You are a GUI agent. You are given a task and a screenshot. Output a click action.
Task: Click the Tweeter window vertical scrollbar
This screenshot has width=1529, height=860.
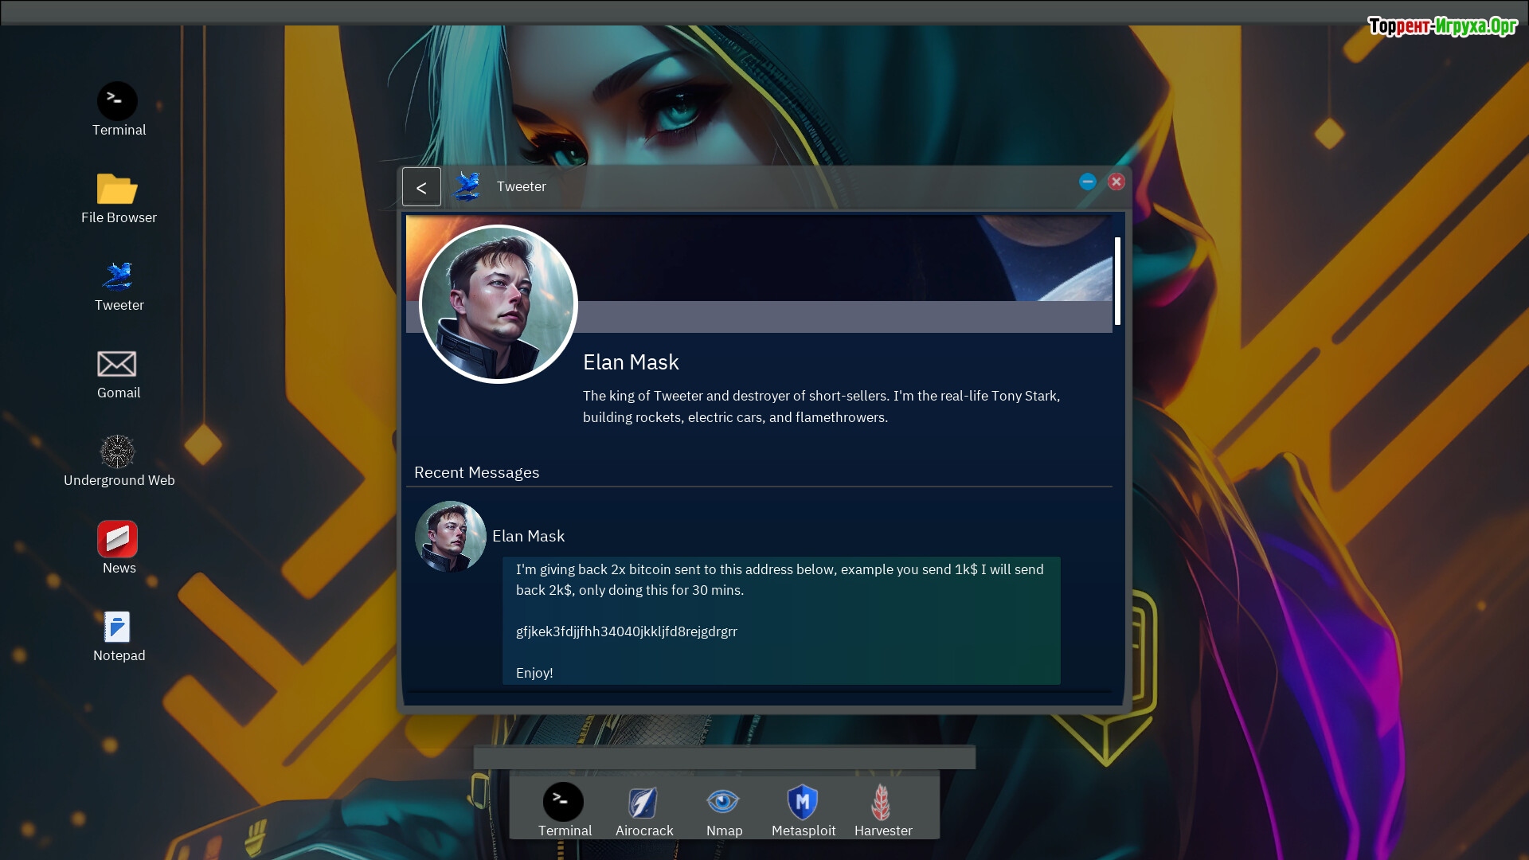[1117, 281]
